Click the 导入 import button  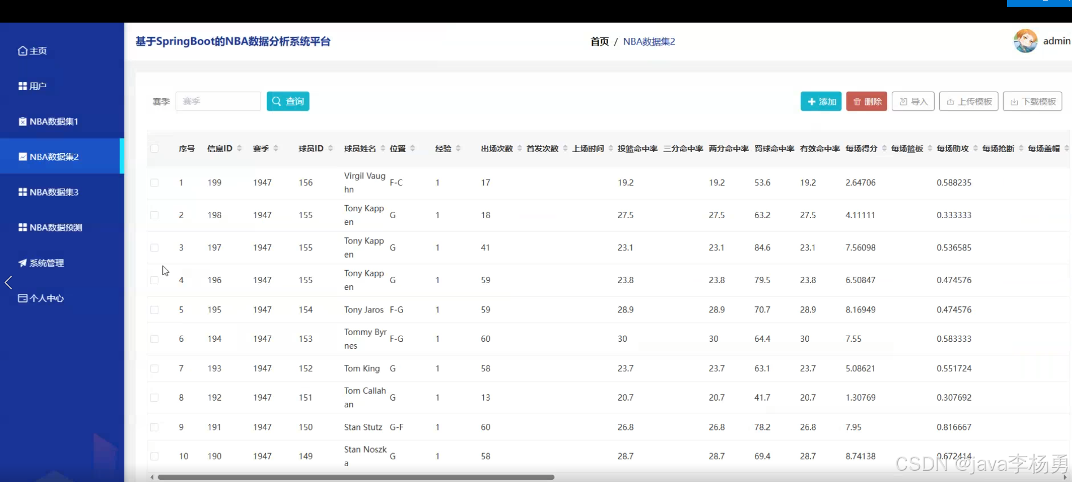(913, 101)
